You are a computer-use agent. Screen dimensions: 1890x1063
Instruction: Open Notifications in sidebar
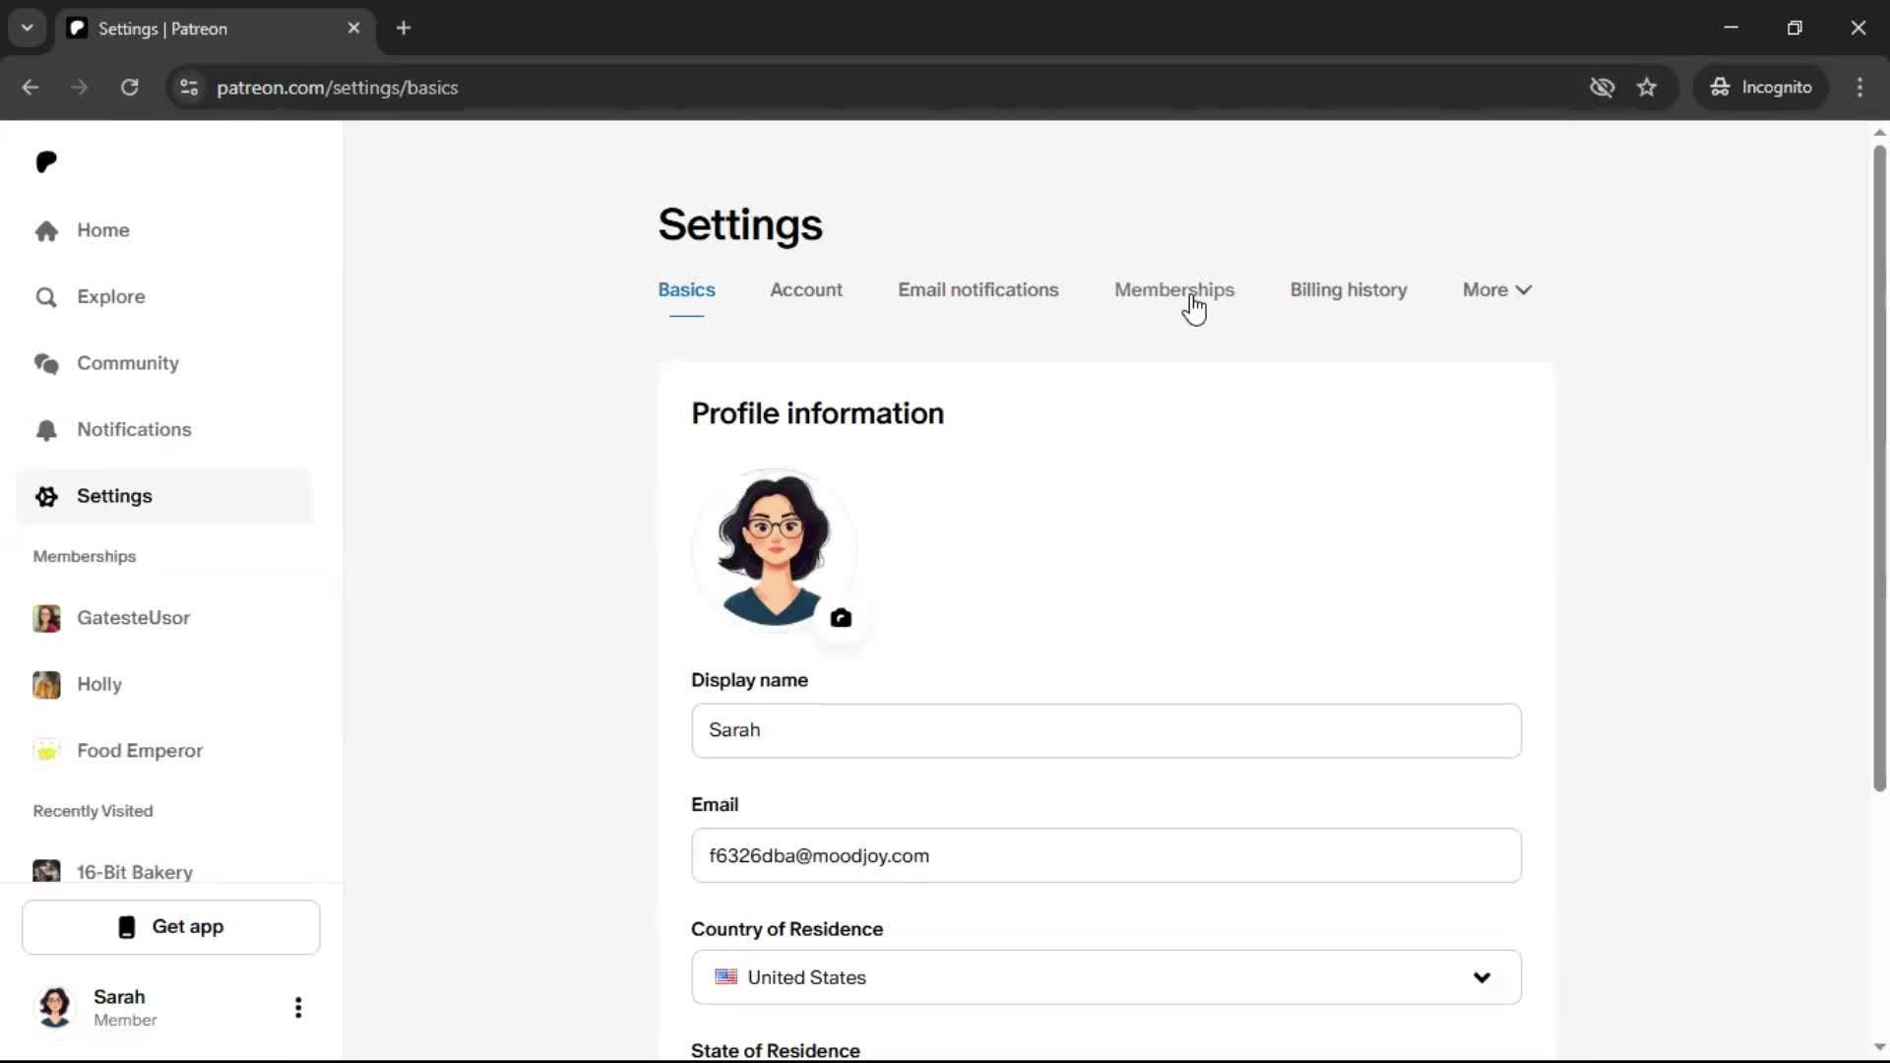(164, 430)
